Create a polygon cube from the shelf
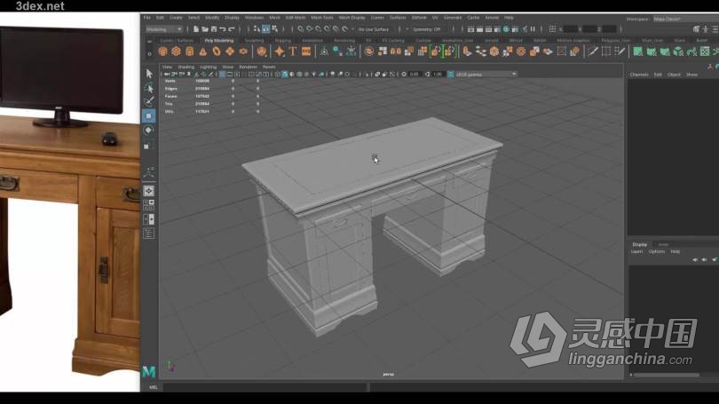 176,51
